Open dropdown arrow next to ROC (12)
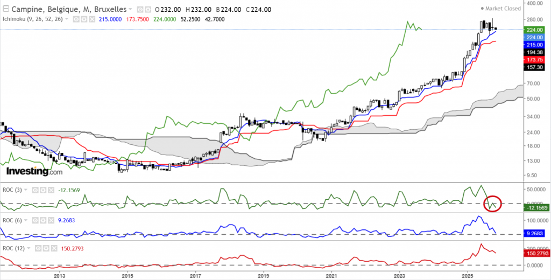 30,248
